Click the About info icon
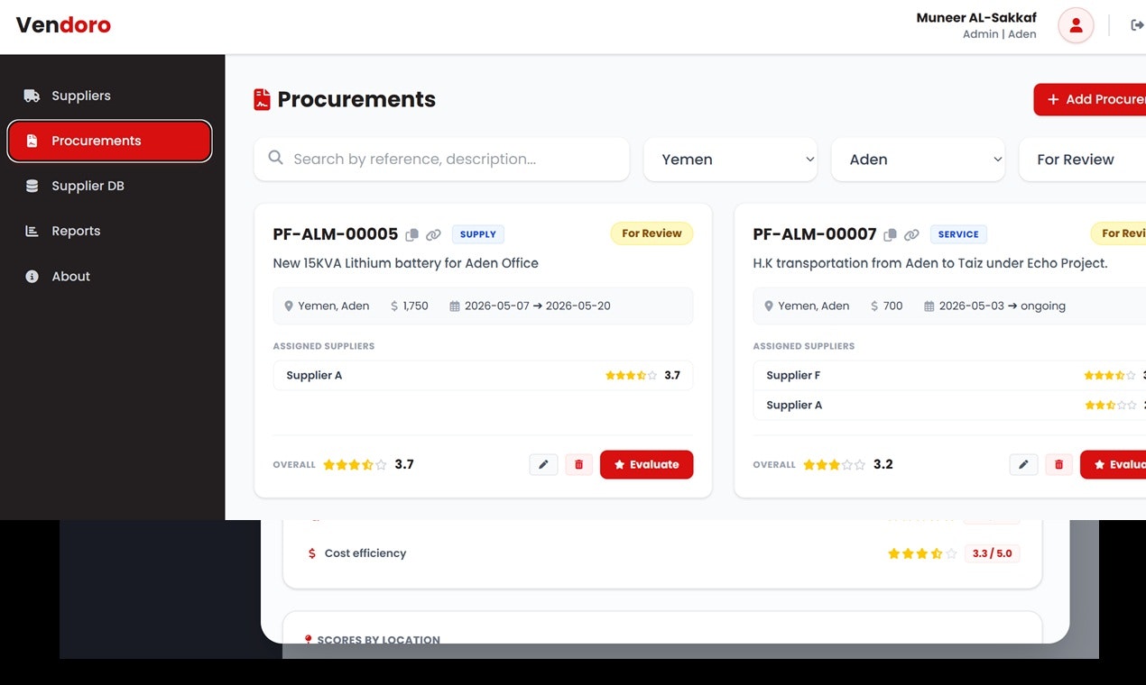The image size is (1146, 685). point(32,276)
